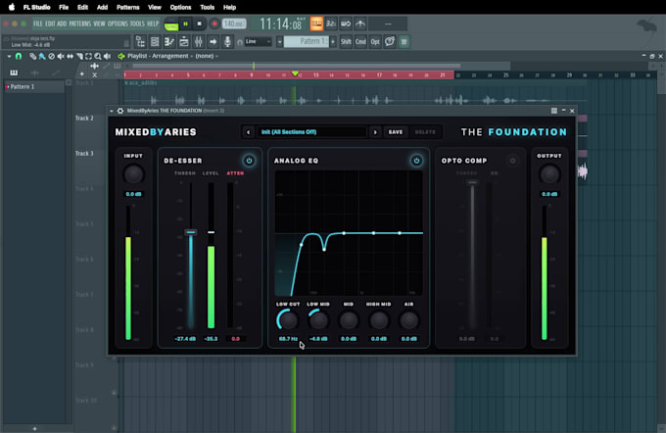Open the Piano roll icon

tap(169, 42)
